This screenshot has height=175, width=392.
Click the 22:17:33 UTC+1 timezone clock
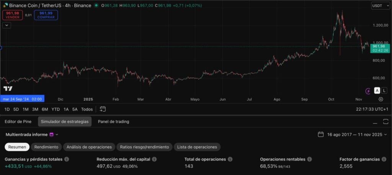[x=372, y=109]
